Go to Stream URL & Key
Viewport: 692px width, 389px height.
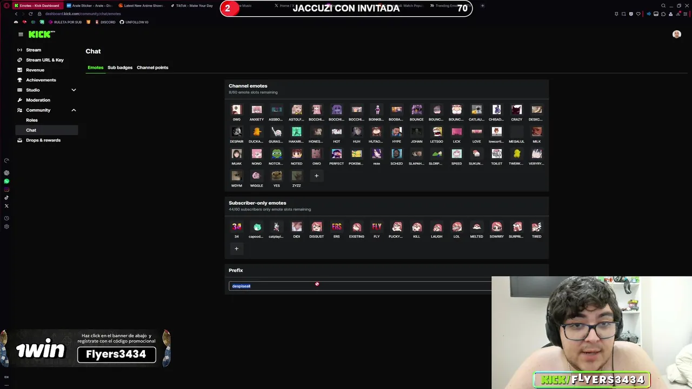(x=44, y=60)
